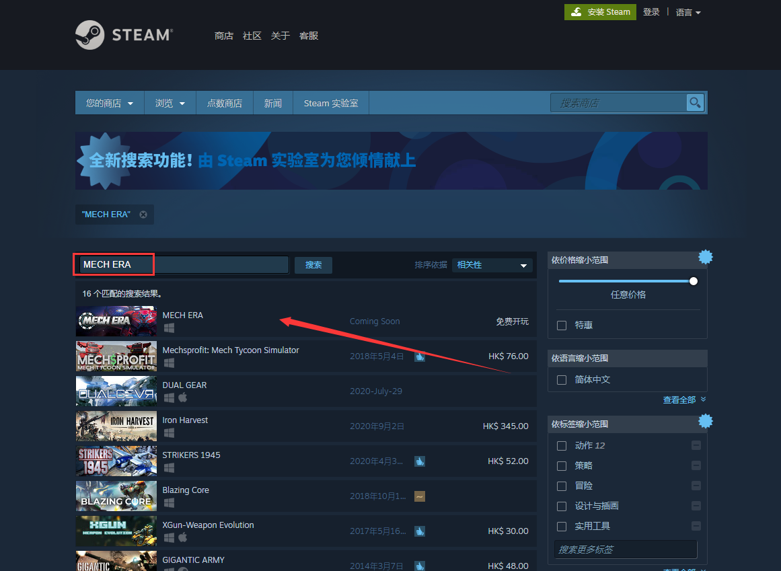This screenshot has height=571, width=781.
Task: Click Windows icon under DUAL GEAR
Action: pyautogui.click(x=169, y=397)
